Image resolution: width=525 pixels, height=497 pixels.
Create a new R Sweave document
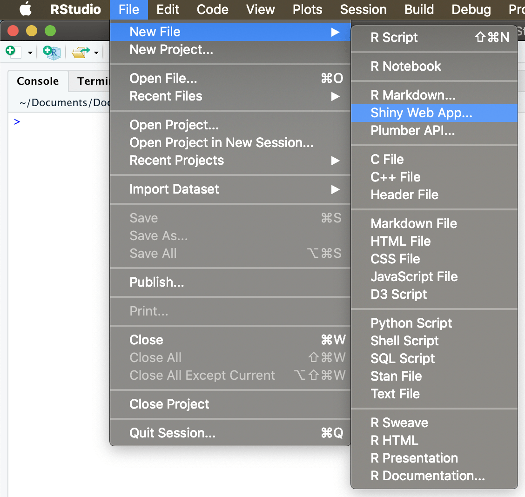pyautogui.click(x=434, y=423)
